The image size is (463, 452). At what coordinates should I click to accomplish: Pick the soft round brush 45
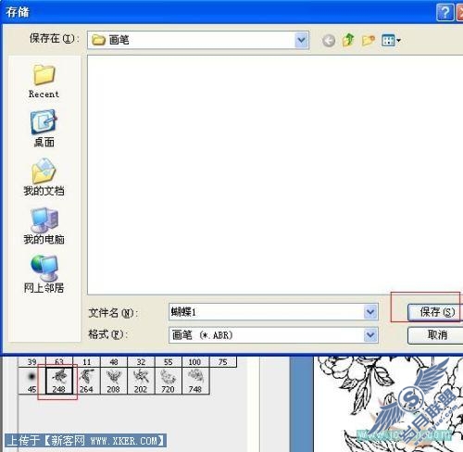(x=32, y=381)
